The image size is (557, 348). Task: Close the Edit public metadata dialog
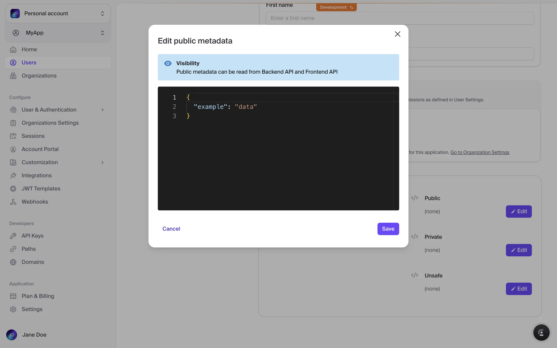(397, 34)
